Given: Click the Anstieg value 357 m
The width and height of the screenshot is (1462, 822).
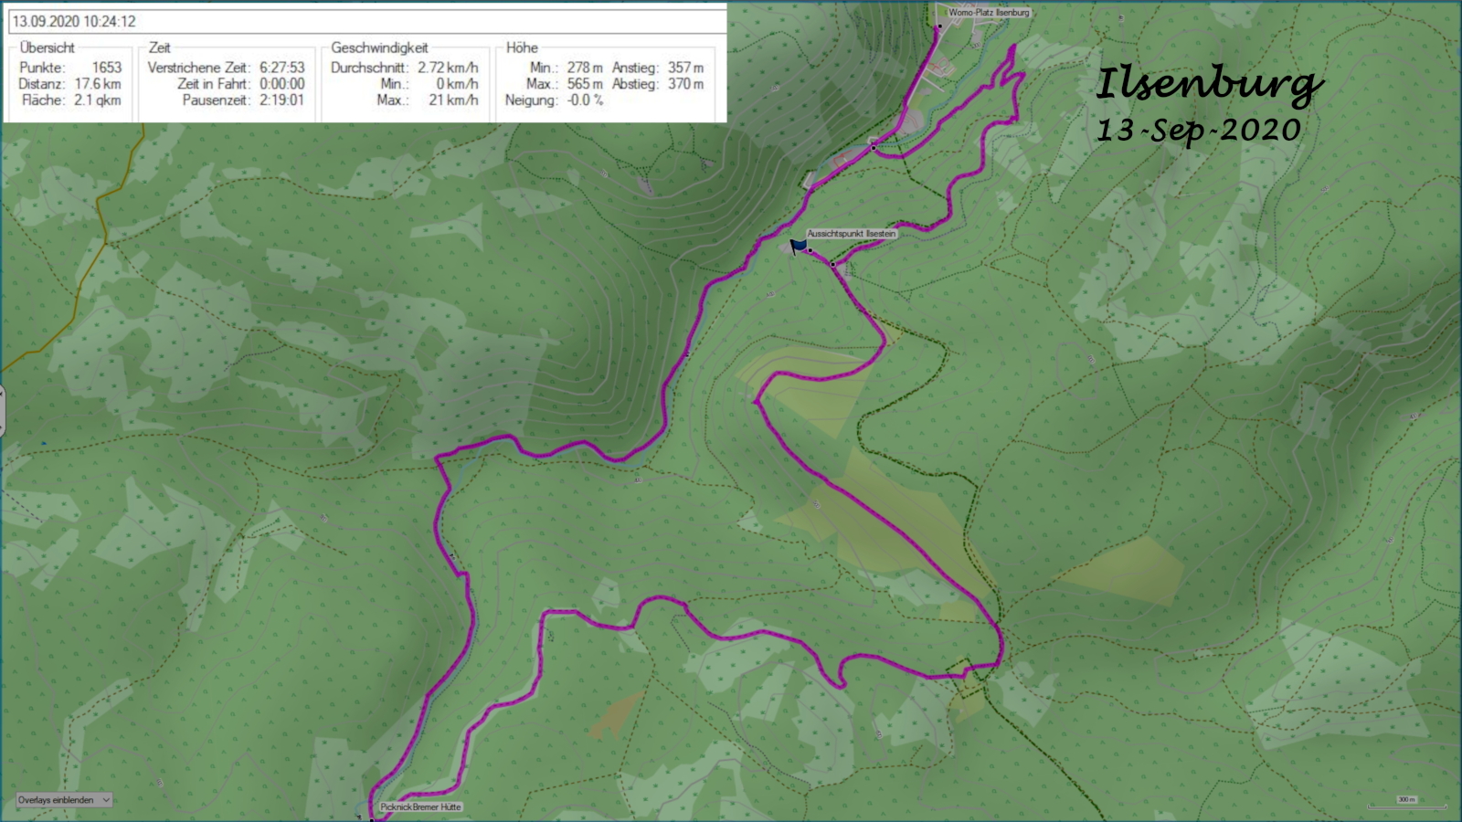Looking at the screenshot, I should (x=685, y=68).
